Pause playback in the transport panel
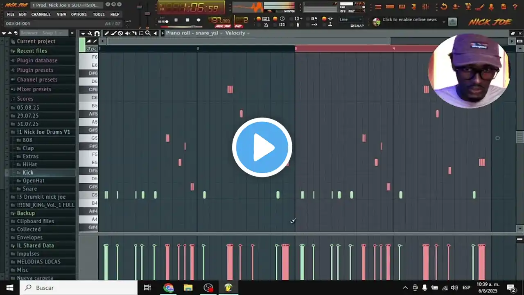Image resolution: width=524 pixels, height=295 pixels. (x=176, y=20)
